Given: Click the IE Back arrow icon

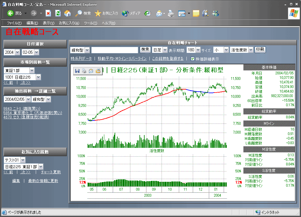Looking at the screenshot, I should [10, 13].
